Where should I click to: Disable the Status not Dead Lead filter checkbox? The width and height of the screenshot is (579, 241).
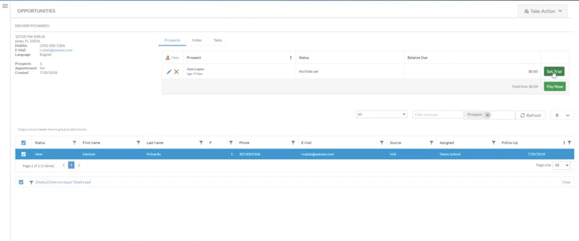click(21, 182)
